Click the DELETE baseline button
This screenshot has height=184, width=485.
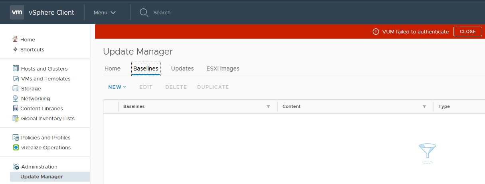tap(176, 87)
